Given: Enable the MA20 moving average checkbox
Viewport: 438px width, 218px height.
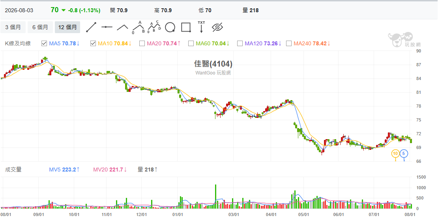Looking at the screenshot, I should [x=142, y=43].
